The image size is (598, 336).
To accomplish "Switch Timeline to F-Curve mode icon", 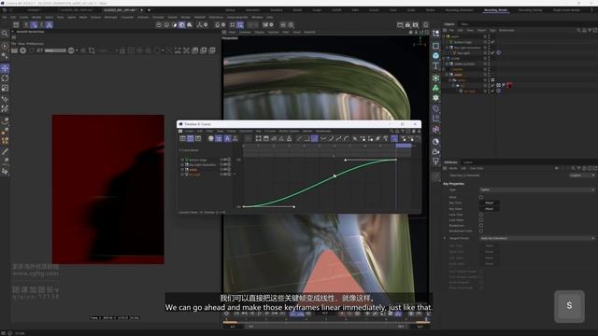I will click(191, 138).
